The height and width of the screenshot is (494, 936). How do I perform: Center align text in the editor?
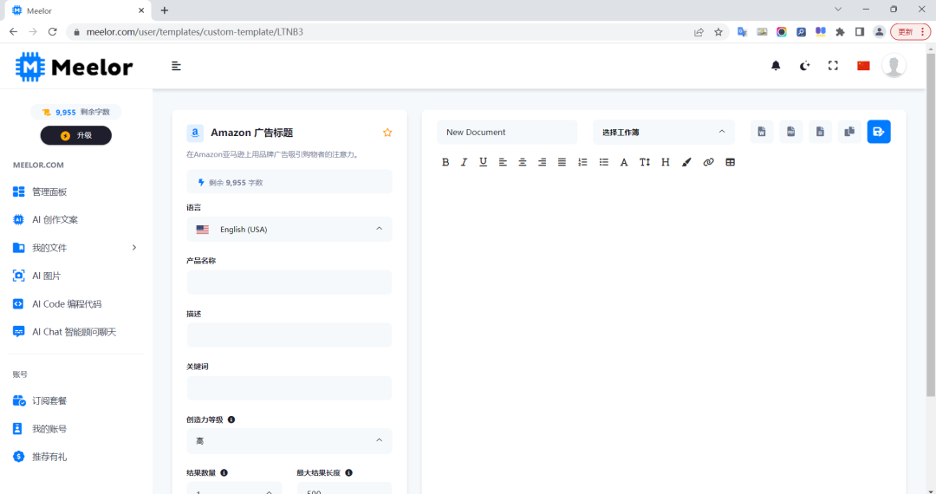point(523,162)
